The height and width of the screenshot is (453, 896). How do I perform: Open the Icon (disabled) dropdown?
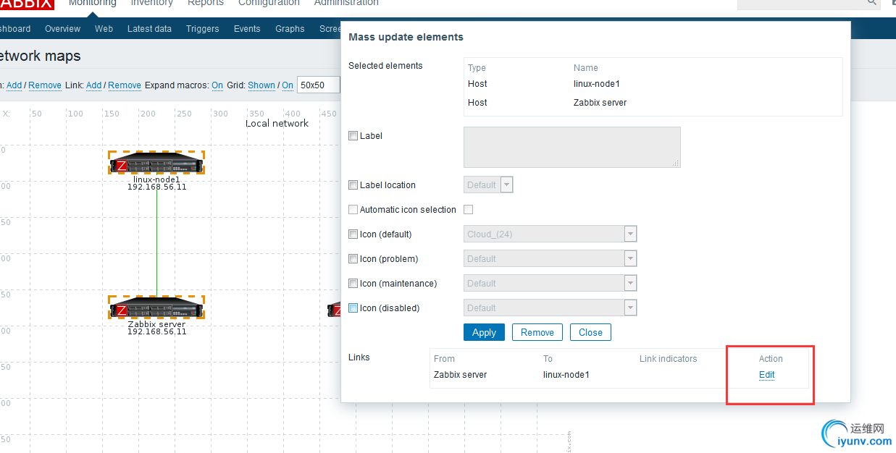pyautogui.click(x=550, y=308)
